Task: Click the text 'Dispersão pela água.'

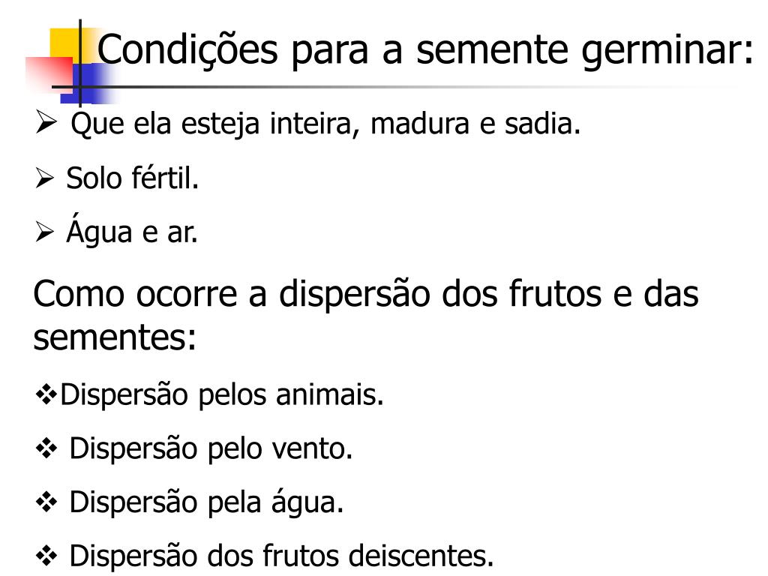Action: (x=206, y=503)
